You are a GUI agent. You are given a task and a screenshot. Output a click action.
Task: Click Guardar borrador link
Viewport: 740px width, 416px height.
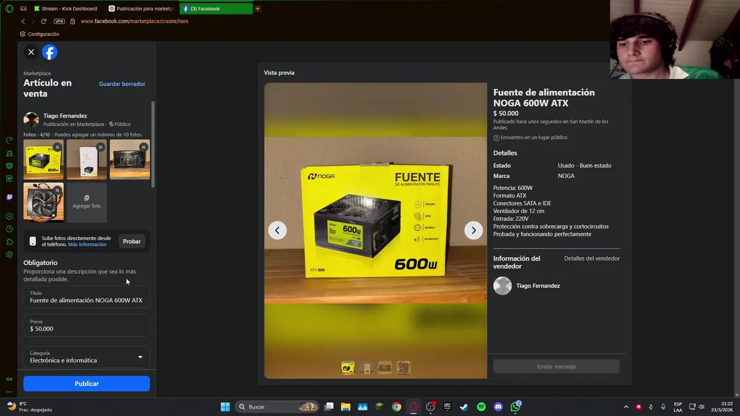coord(122,84)
